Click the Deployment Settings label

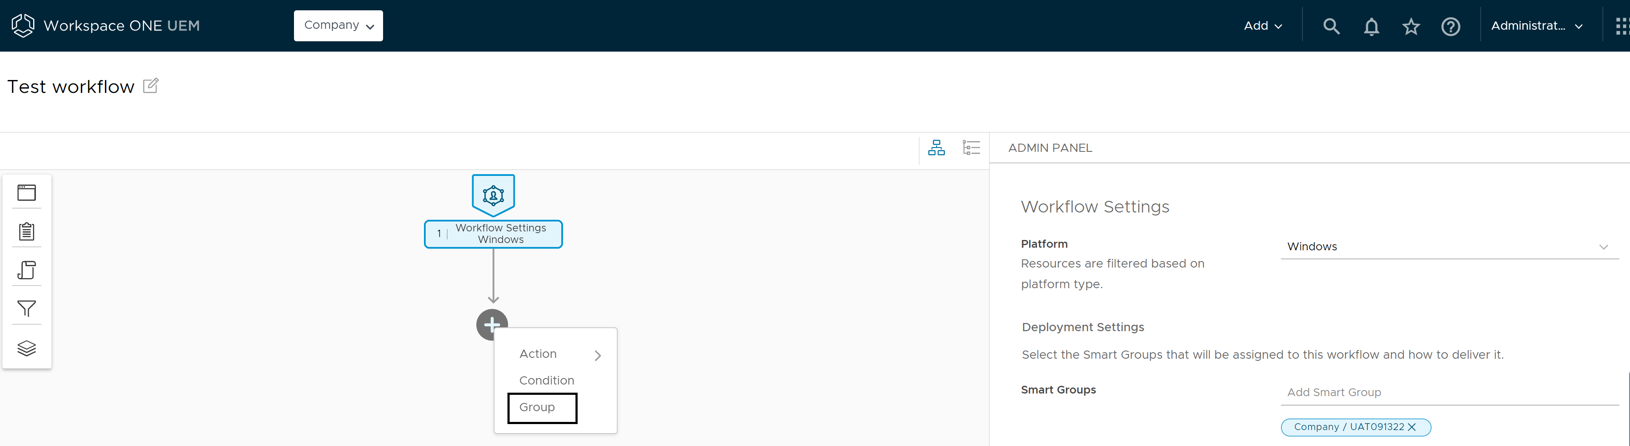pos(1083,327)
